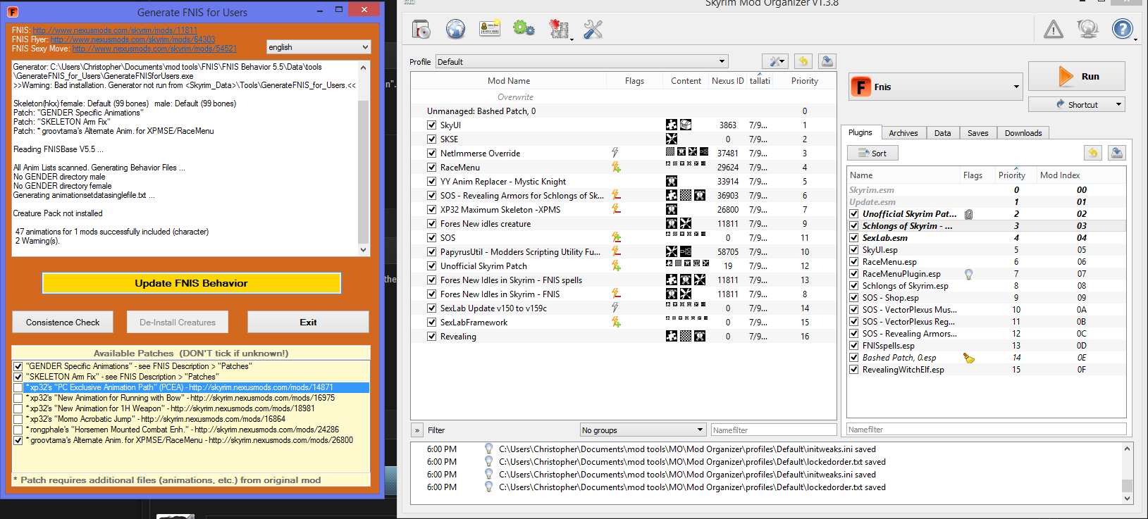Click conflict flag on SexLabFramework mod row
1148x519 pixels.
click(616, 322)
